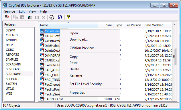181x110 pixels.
Task: Click the upload file toolbar icon
Action: click(30, 17)
